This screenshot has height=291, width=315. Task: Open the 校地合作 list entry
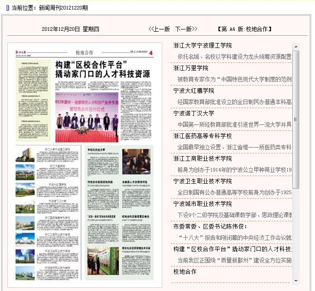pyautogui.click(x=185, y=272)
